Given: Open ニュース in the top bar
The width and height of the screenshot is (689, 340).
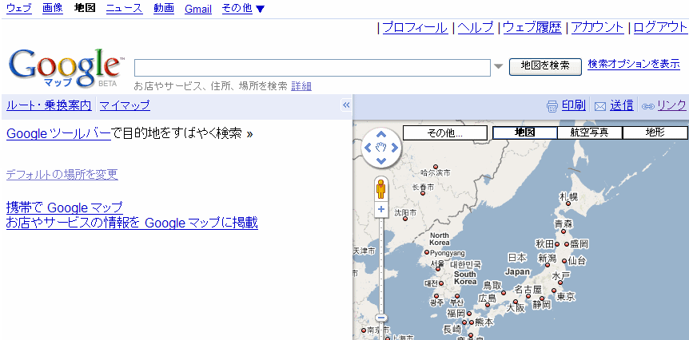Looking at the screenshot, I should pyautogui.click(x=125, y=8).
